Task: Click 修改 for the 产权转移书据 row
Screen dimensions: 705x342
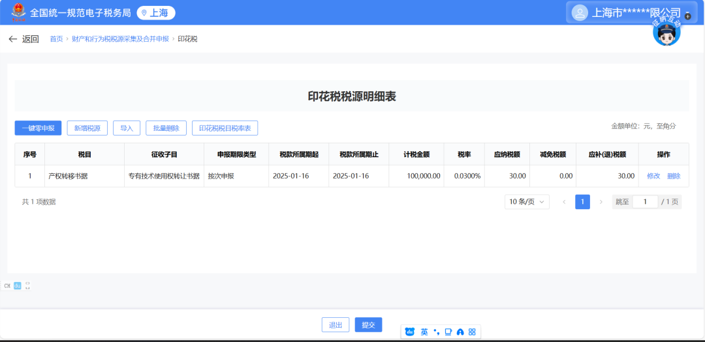Action: (653, 176)
